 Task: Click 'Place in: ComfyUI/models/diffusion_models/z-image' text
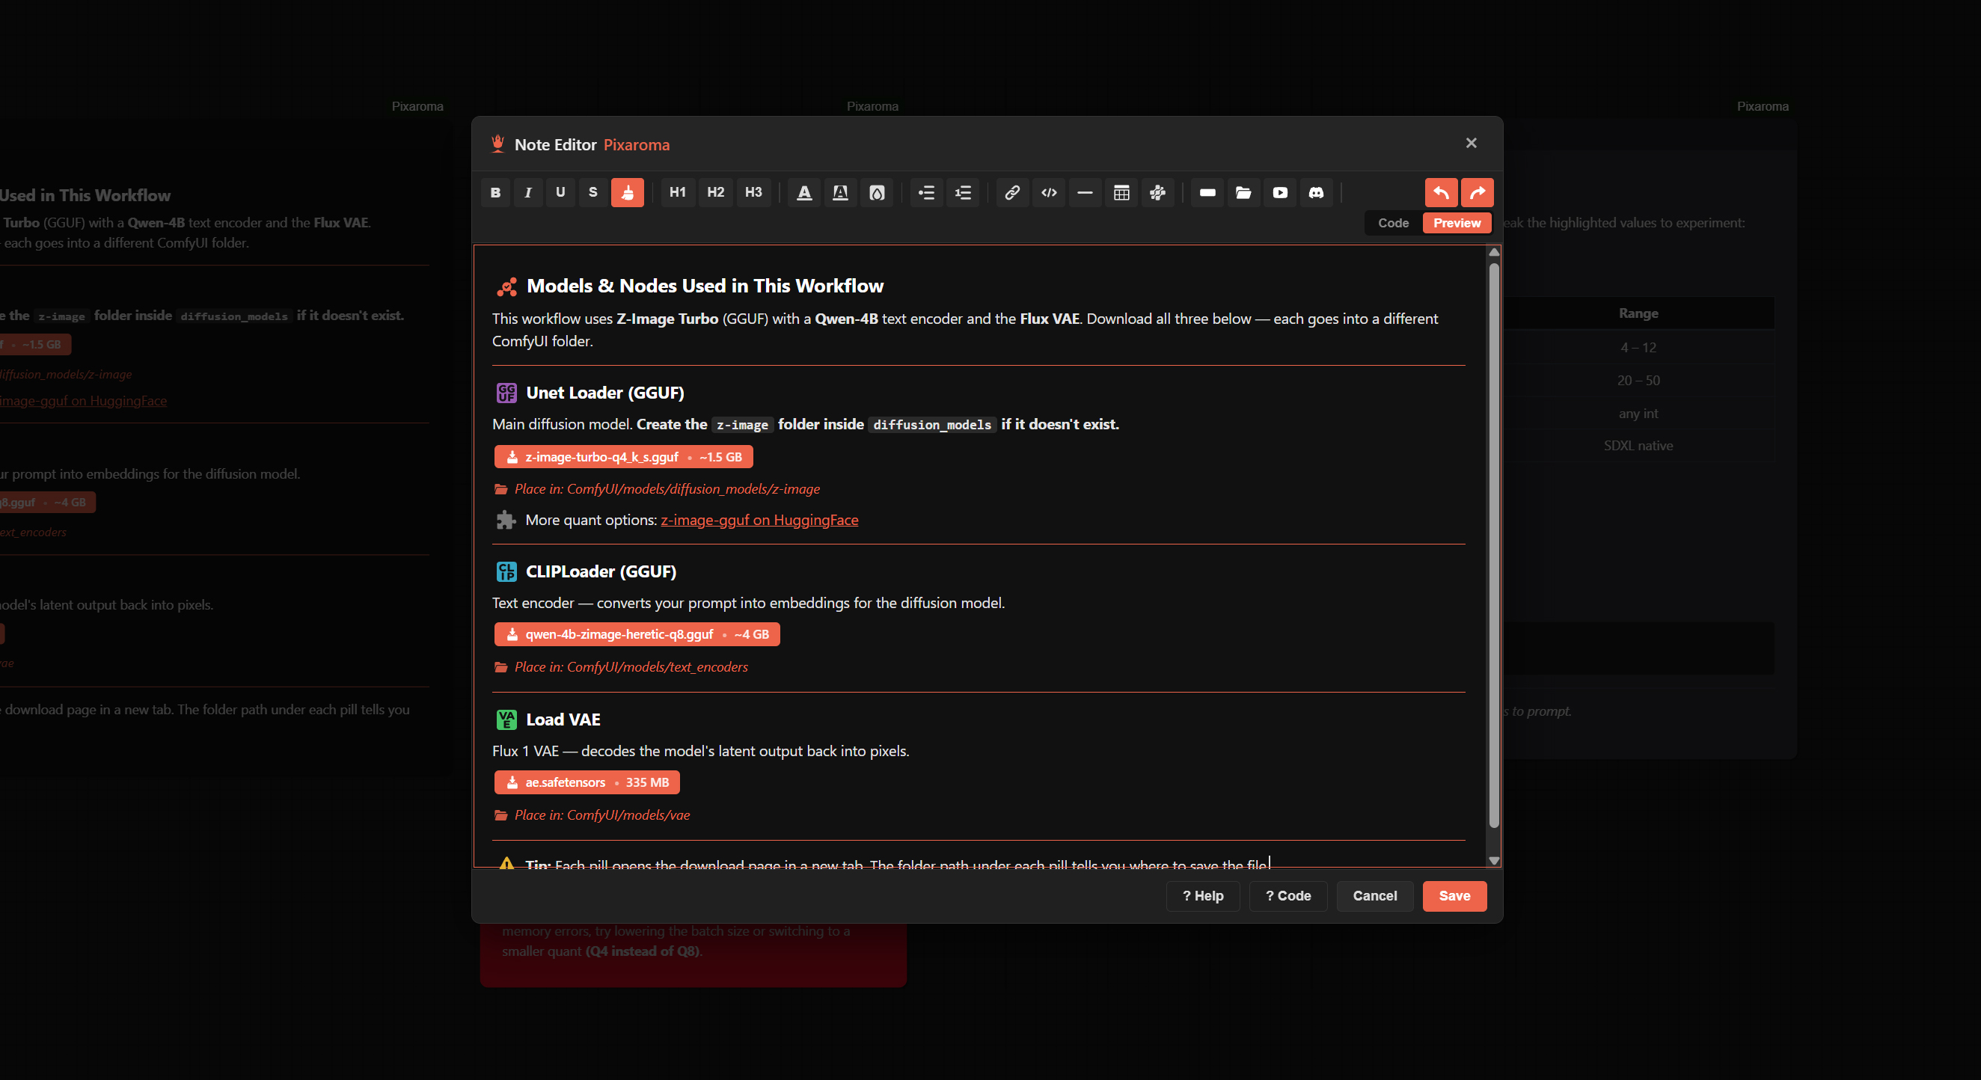[x=667, y=489]
